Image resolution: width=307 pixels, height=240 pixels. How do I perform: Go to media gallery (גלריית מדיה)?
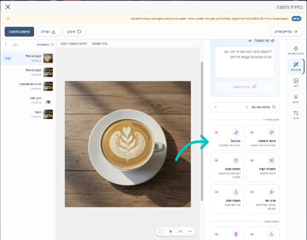pyautogui.click(x=286, y=32)
